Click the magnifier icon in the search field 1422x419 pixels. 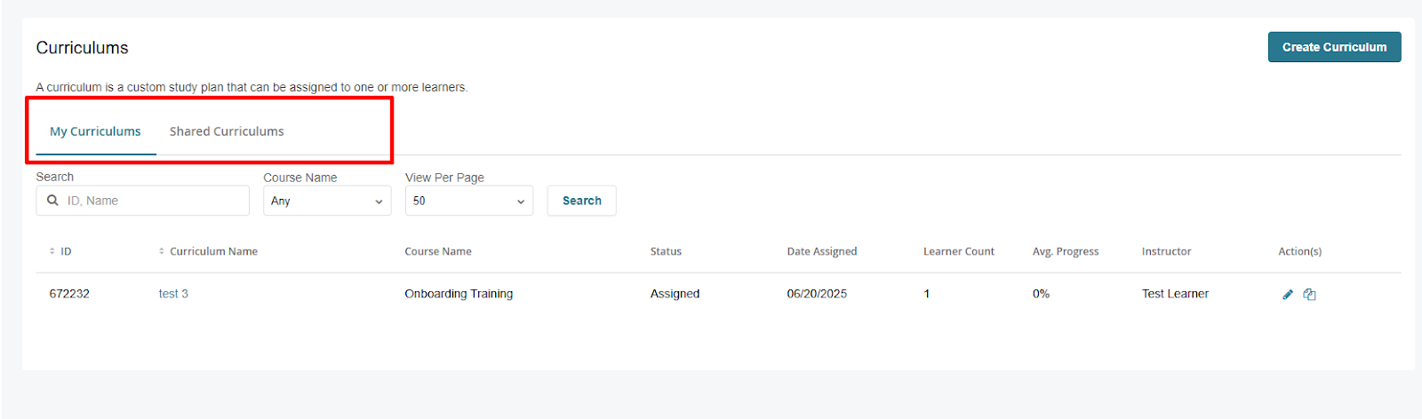52,201
